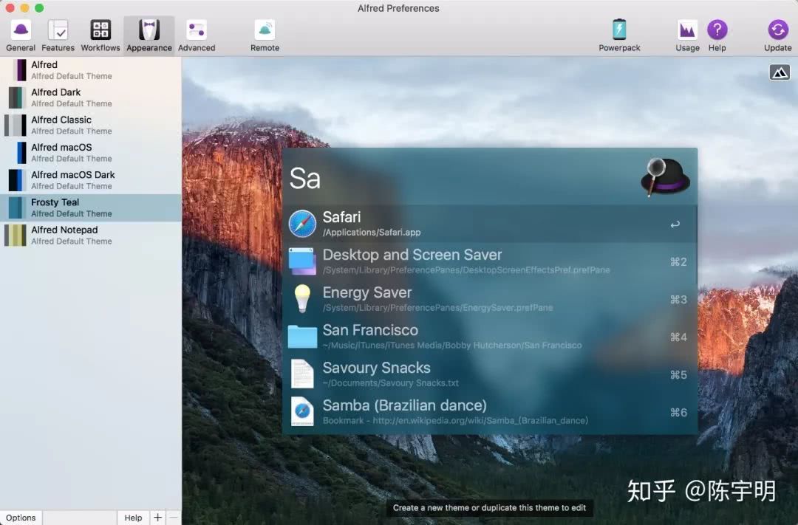The image size is (798, 525).
Task: Click the Desktop and Screen Saver title
Action: (x=412, y=255)
